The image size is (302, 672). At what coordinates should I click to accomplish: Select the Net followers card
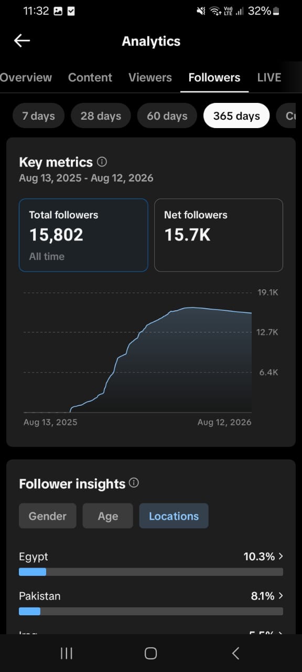point(219,235)
